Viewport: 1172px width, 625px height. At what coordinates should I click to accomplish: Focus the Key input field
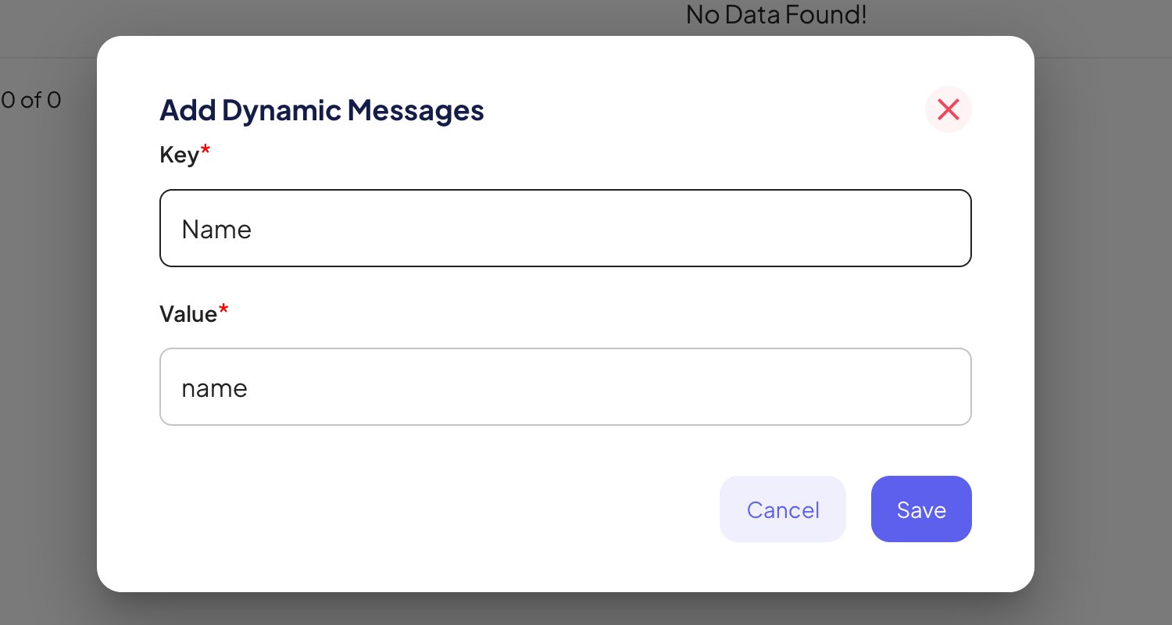coord(565,228)
